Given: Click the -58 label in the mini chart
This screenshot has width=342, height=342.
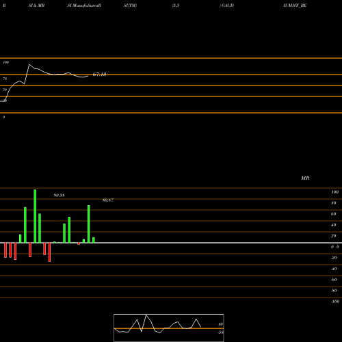Looking at the screenshot, I should tap(221, 332).
